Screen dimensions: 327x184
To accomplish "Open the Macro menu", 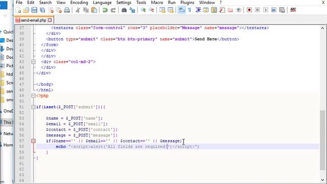I will click(157, 3).
